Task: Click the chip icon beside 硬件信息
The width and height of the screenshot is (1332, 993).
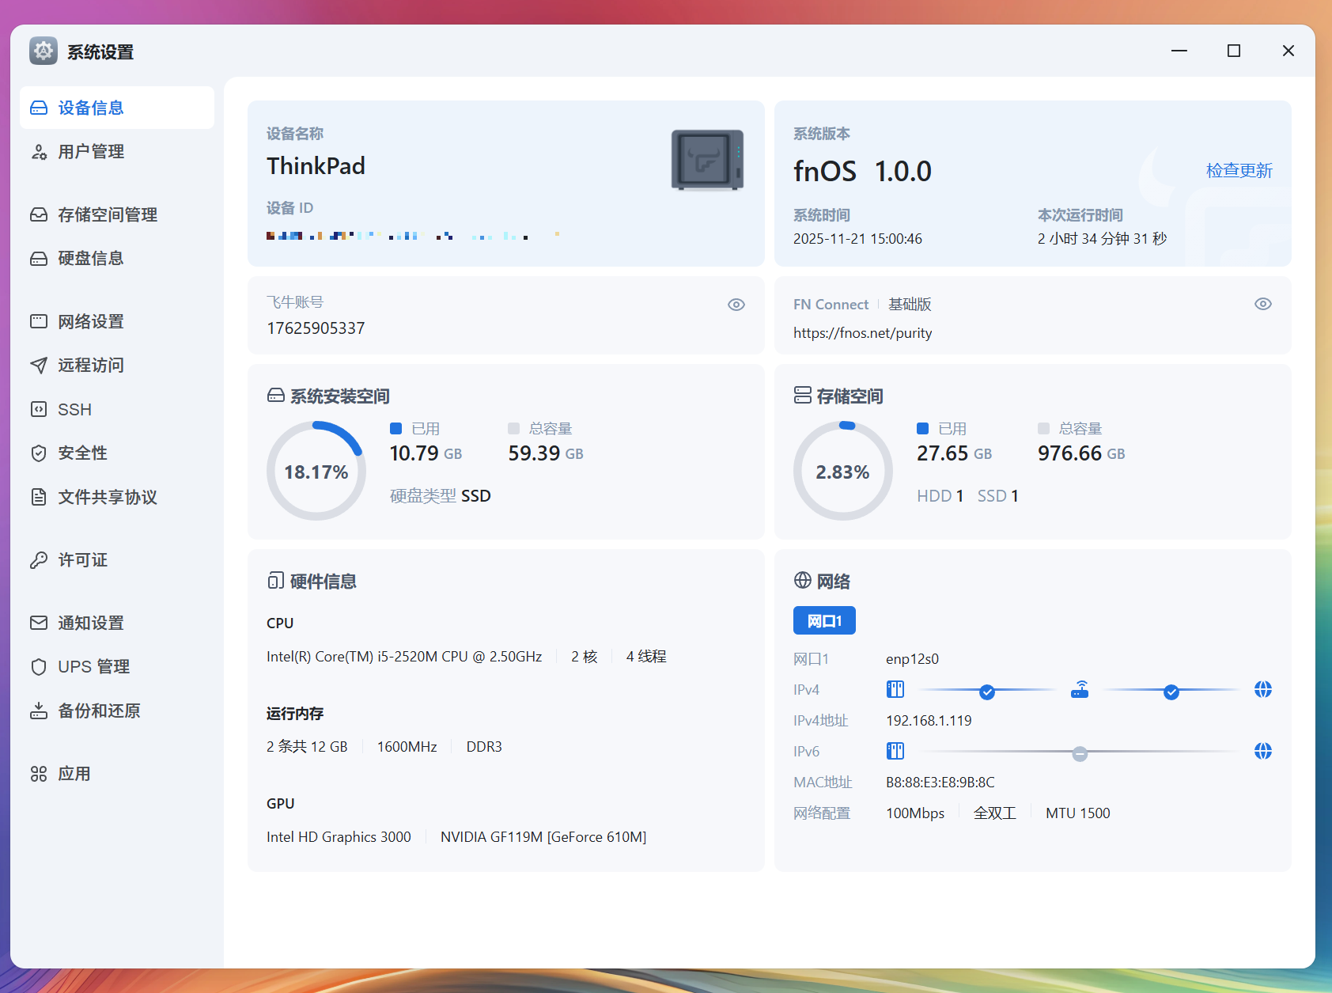Action: tap(276, 581)
